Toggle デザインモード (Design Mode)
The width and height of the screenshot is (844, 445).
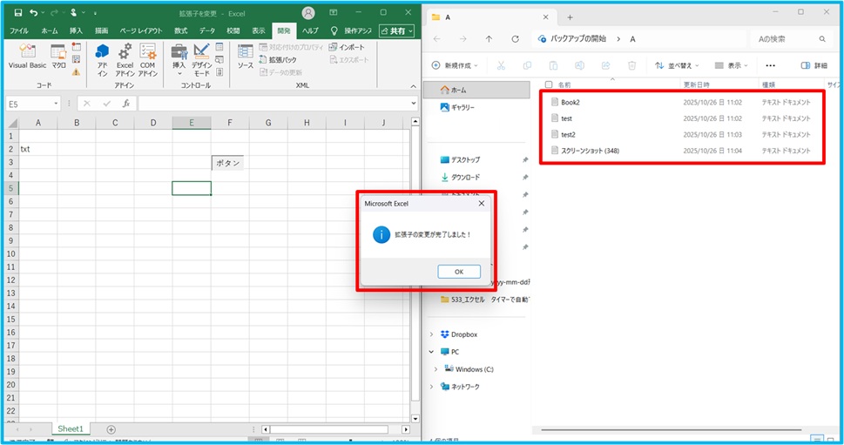(x=201, y=58)
